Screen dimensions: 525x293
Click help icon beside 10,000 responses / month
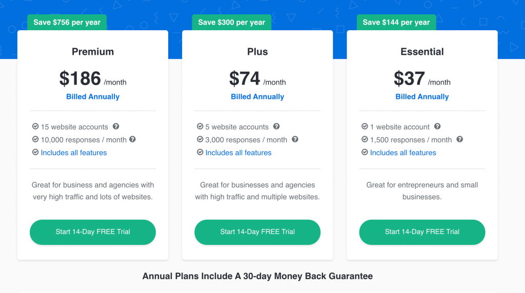133,139
